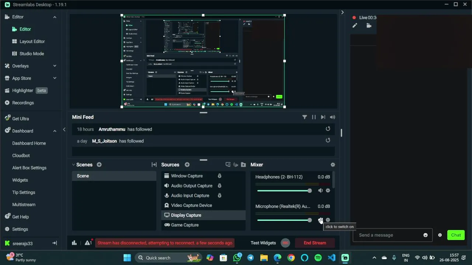
Task: Toggle Microphone mute speaker icon
Action: coord(320,220)
